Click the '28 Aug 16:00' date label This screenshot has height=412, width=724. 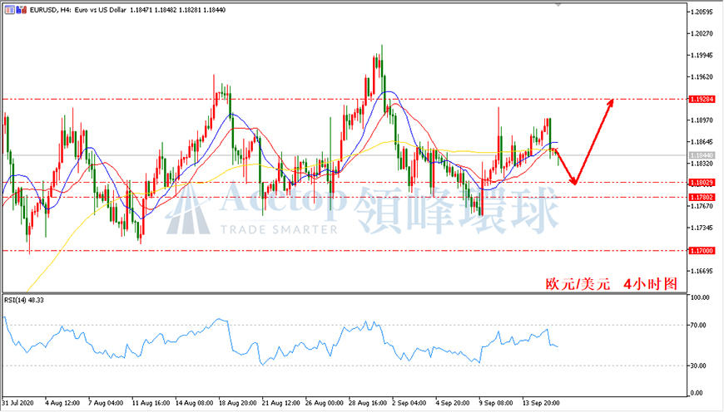pyautogui.click(x=368, y=403)
